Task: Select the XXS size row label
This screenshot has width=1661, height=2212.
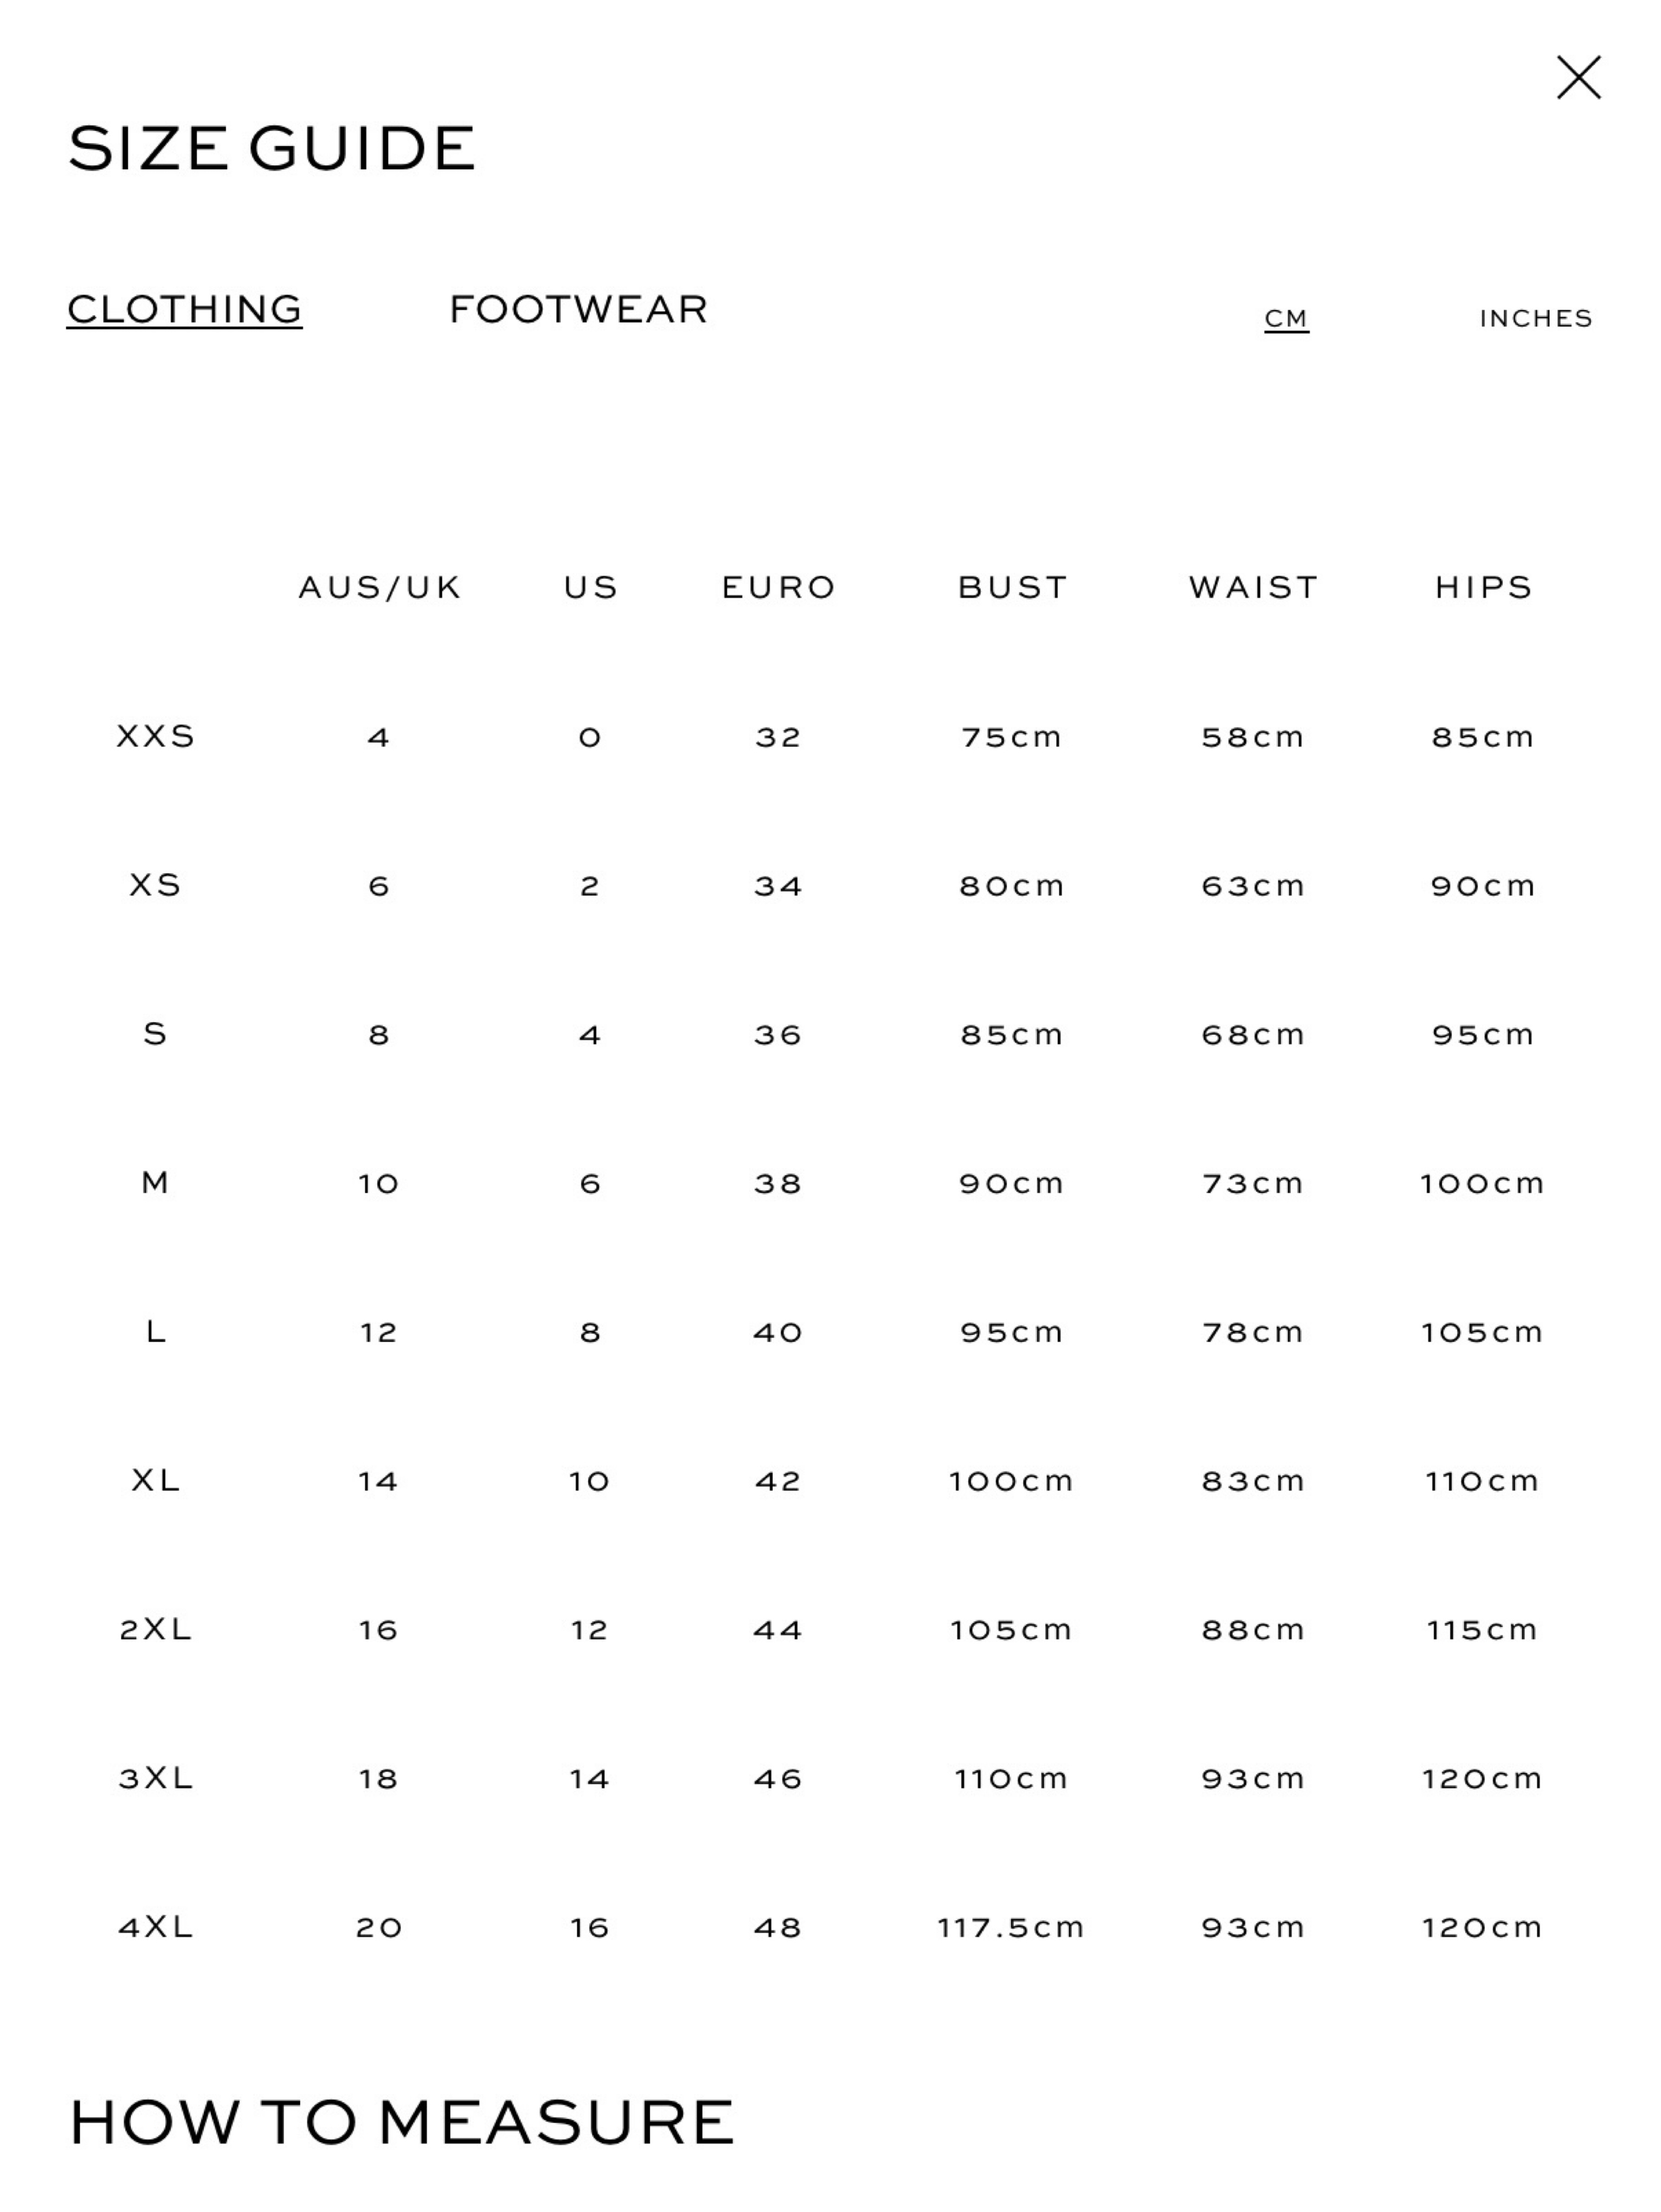Action: [x=155, y=736]
